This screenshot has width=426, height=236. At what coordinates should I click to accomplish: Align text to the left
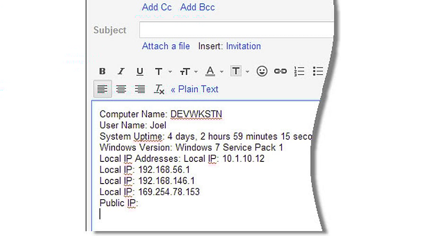pos(102,89)
